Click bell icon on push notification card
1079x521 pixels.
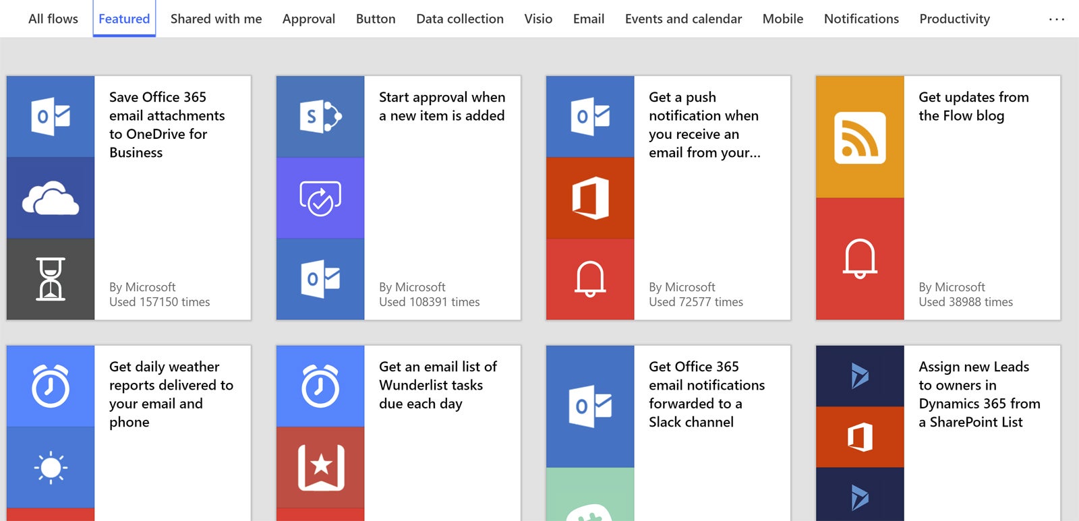click(x=590, y=278)
